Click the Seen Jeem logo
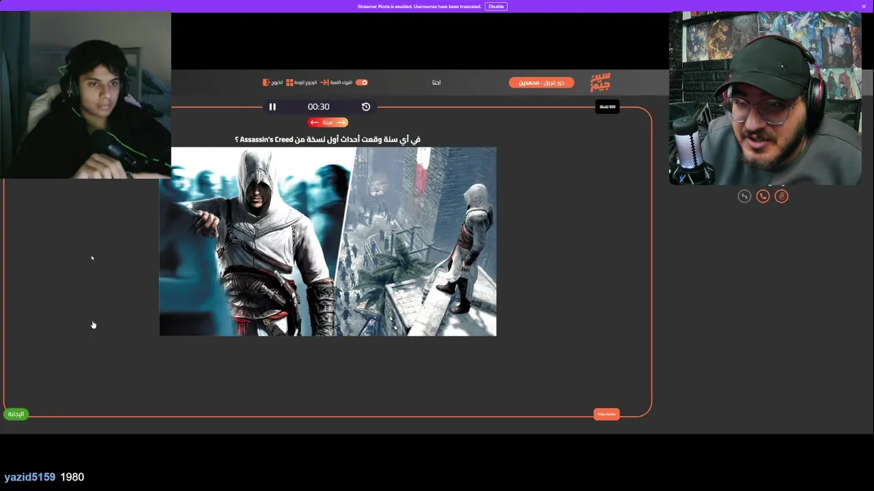The image size is (874, 491). click(600, 83)
